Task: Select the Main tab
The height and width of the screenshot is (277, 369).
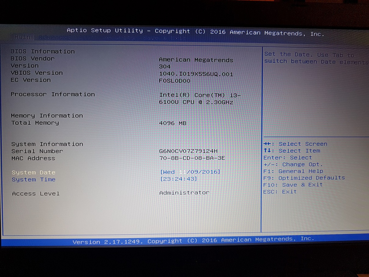Action: pos(22,37)
